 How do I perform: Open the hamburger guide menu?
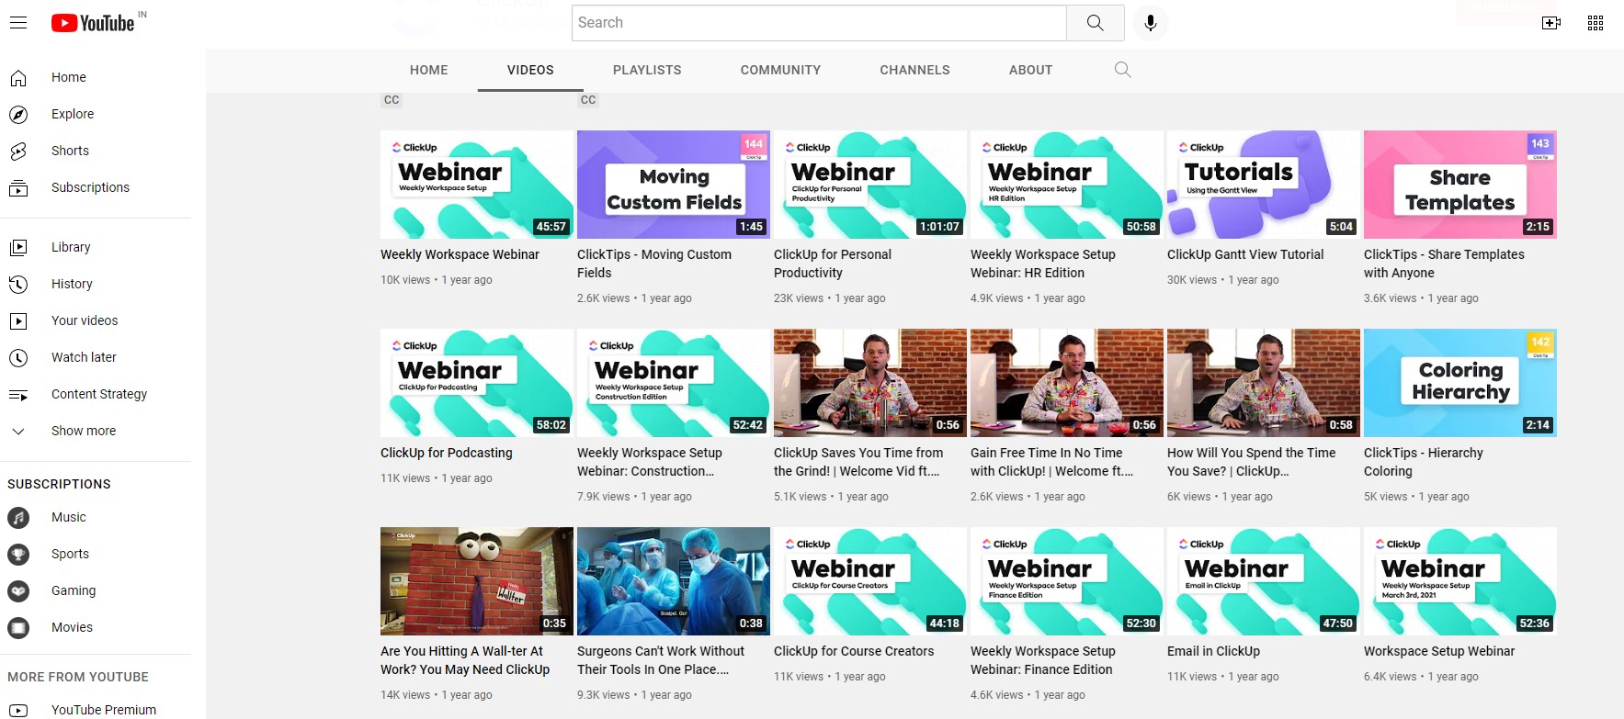click(x=18, y=23)
